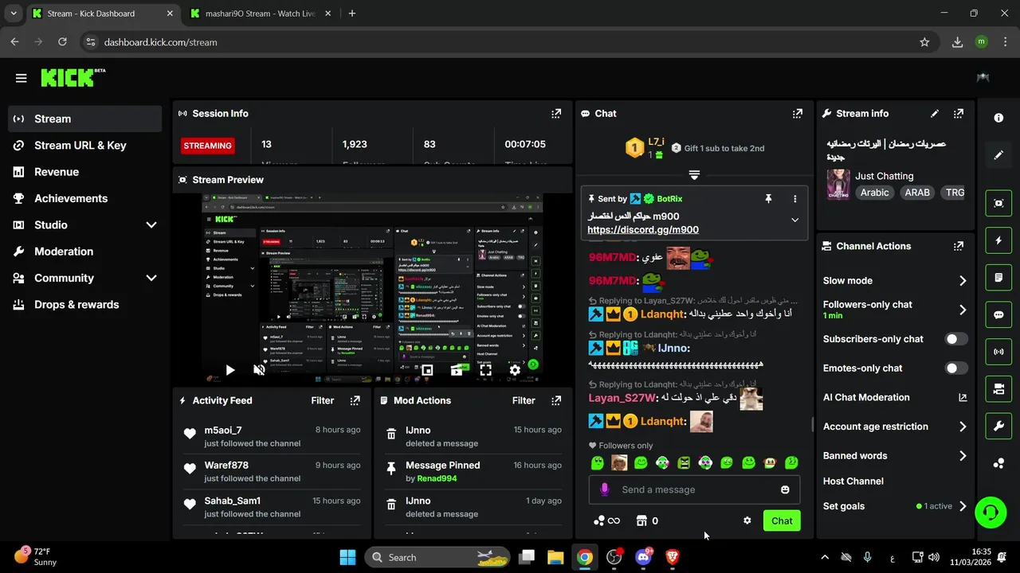The width and height of the screenshot is (1020, 573).
Task: Click the purple microphone icon in chat input
Action: [605, 489]
